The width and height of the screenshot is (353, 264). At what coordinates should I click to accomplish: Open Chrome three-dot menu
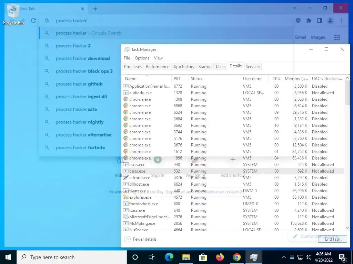pos(341,21)
